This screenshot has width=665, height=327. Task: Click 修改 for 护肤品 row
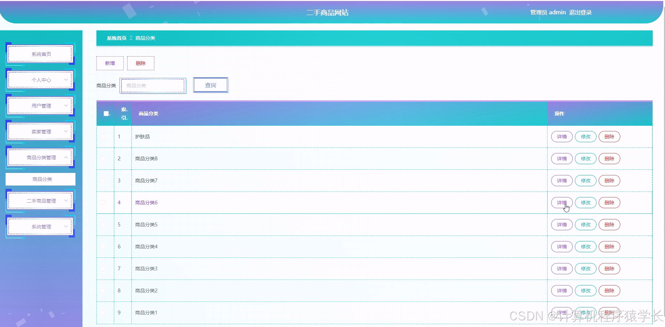[586, 137]
